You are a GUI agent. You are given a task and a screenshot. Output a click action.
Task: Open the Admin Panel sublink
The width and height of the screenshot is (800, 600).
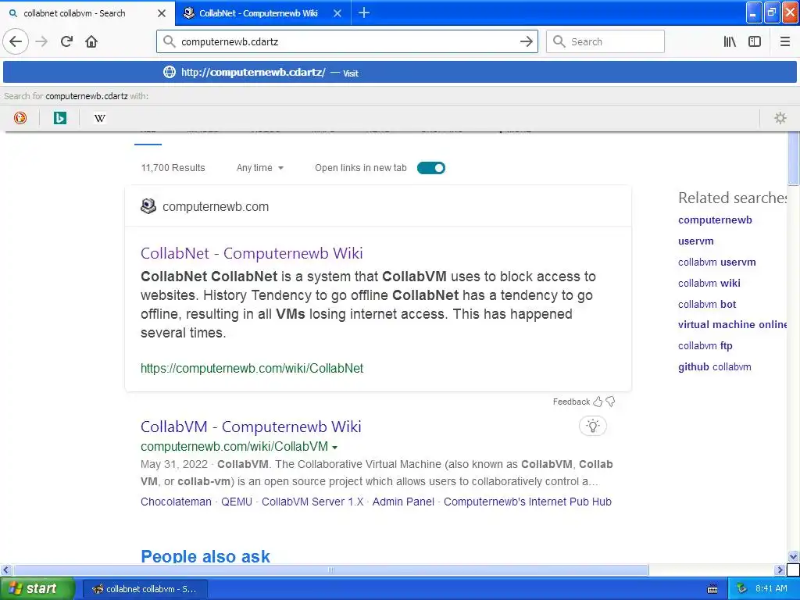(403, 502)
